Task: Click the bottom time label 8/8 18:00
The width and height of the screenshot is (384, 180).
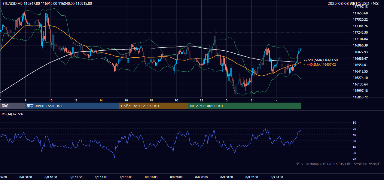Action: (x=151, y=177)
